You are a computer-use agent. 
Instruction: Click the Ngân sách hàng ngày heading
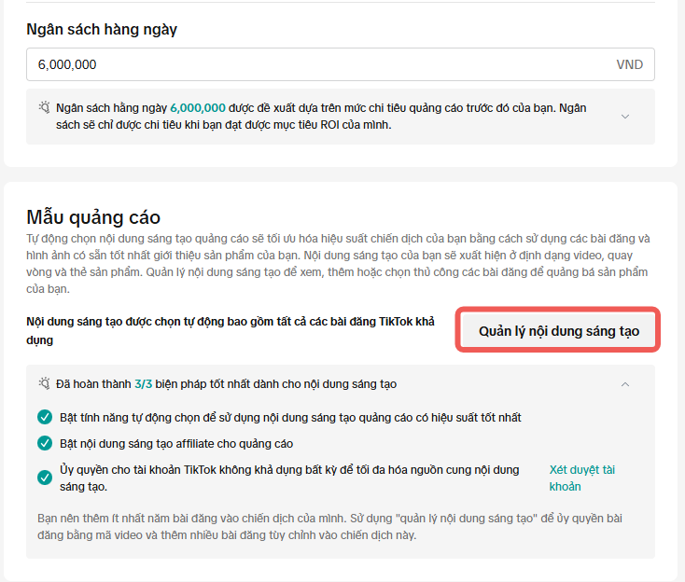[102, 30]
